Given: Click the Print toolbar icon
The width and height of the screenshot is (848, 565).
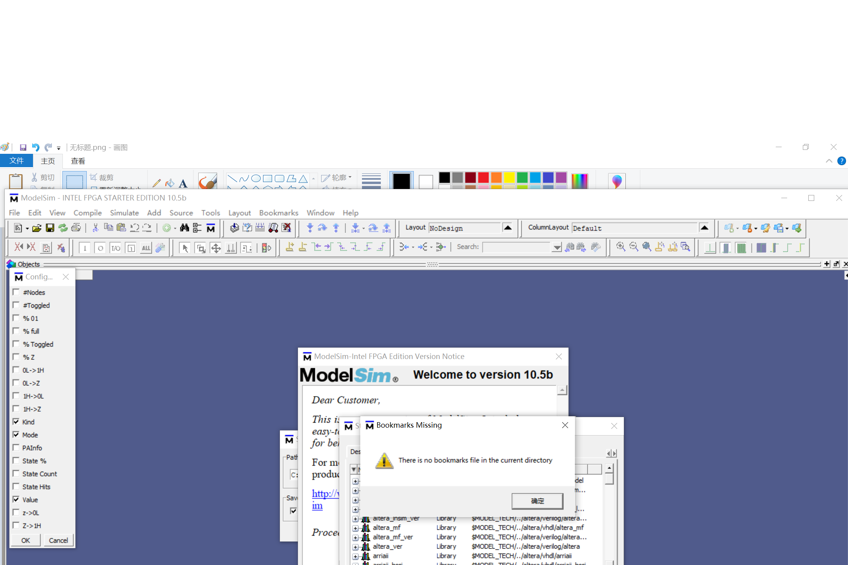Looking at the screenshot, I should coord(76,228).
